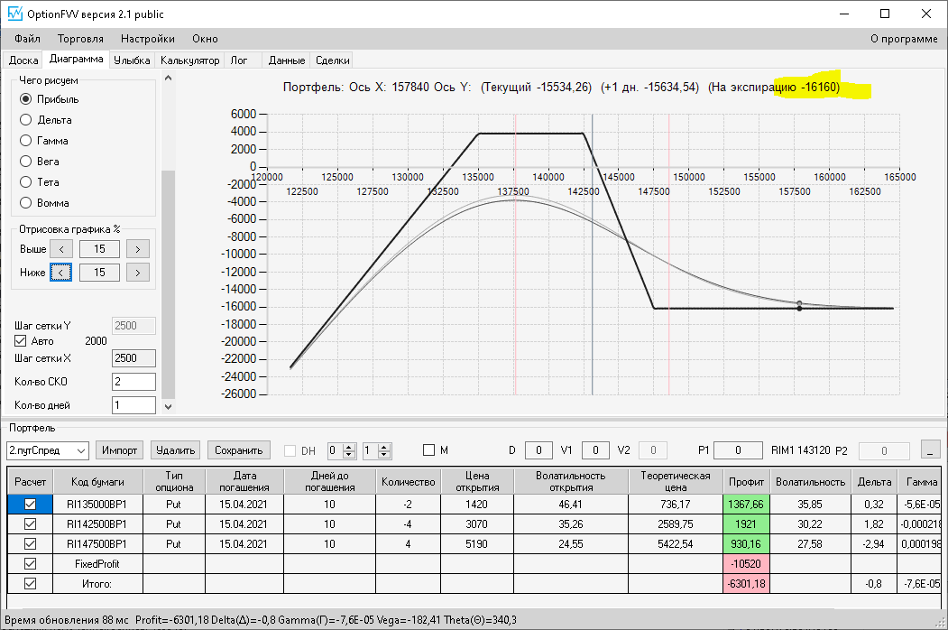Select the Вомма radio button

(x=25, y=203)
